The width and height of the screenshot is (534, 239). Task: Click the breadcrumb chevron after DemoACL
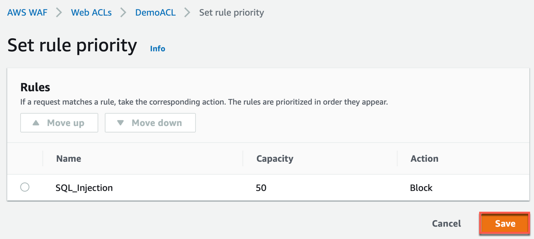[187, 12]
